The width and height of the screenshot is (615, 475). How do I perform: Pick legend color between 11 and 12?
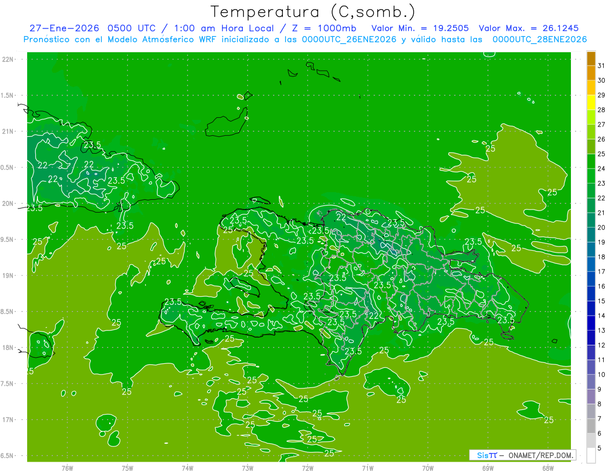tap(591, 352)
